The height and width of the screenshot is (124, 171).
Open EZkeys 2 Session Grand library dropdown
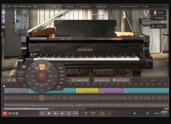(x=131, y=6)
